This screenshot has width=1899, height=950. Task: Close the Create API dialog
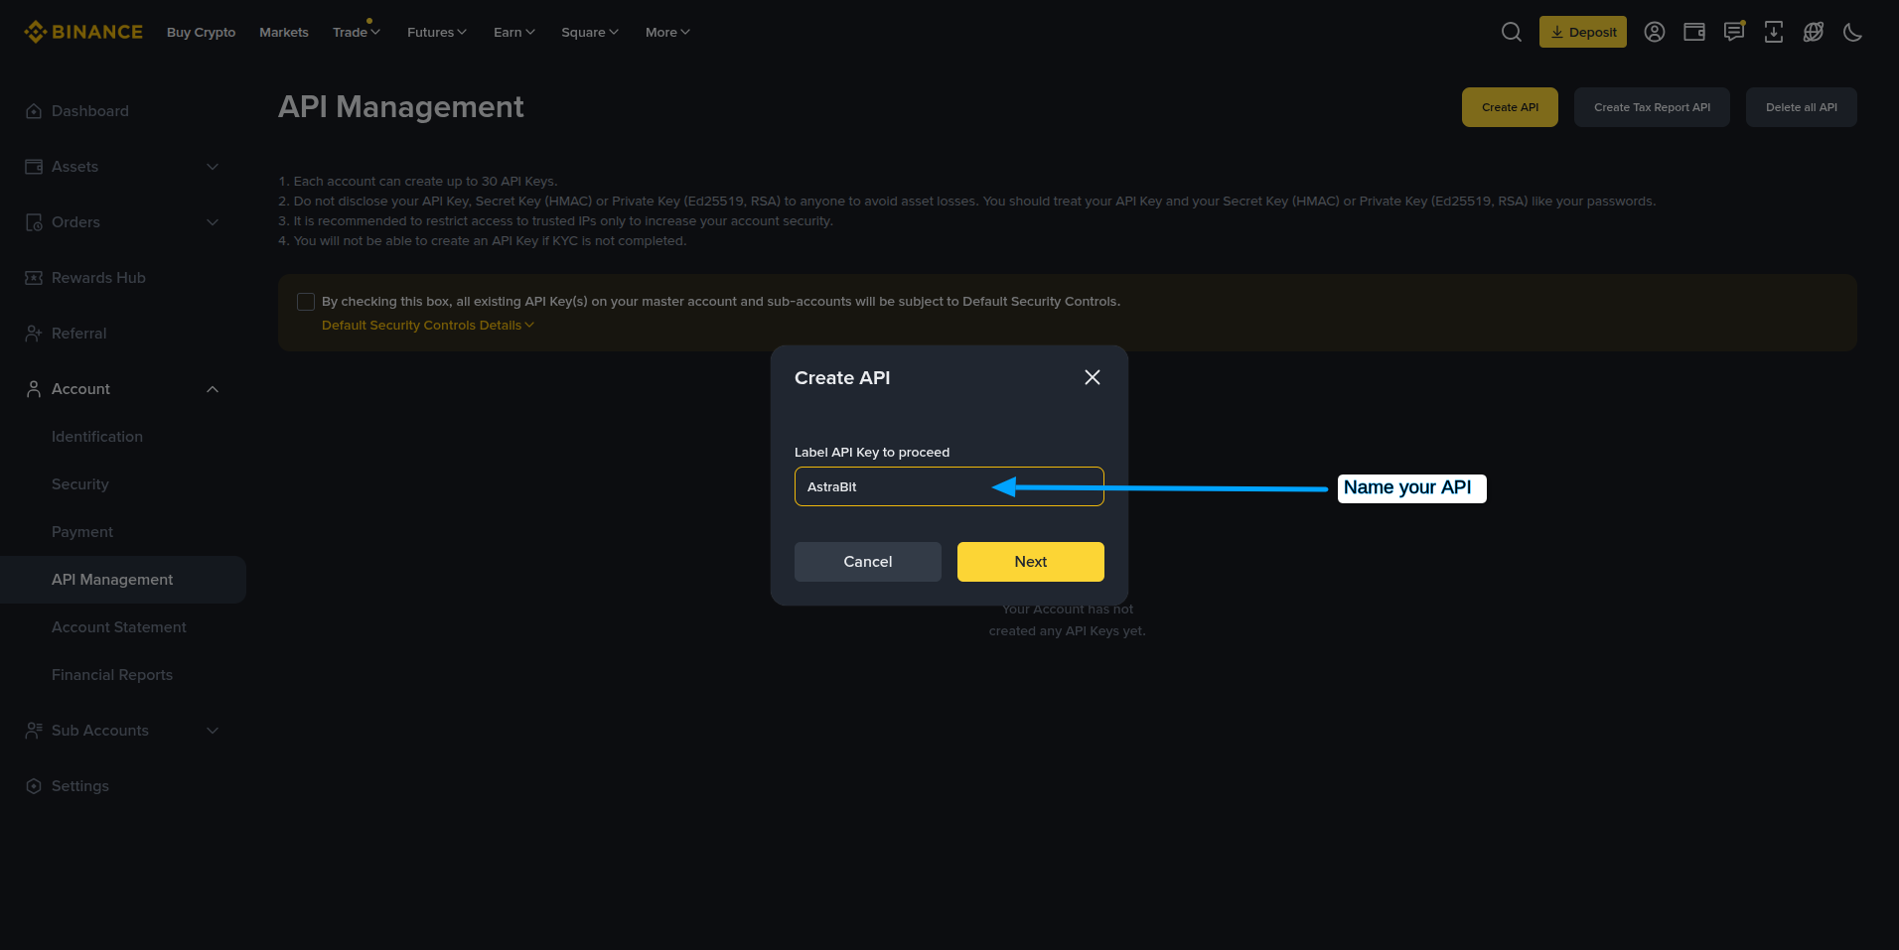click(1093, 377)
